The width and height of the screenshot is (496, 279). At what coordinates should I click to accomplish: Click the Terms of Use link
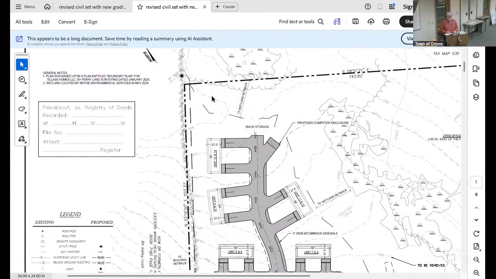[94, 44]
